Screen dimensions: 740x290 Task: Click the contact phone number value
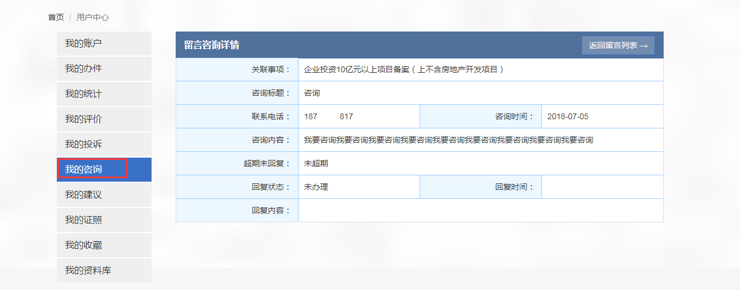[328, 117]
